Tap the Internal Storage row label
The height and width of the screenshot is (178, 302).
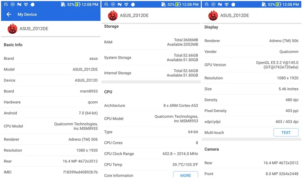[x=118, y=73]
